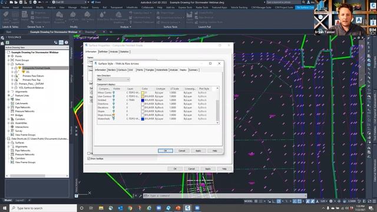Click the Toolspace panorama display icon
Viewport: 377px width, 212px height.
coord(61,42)
